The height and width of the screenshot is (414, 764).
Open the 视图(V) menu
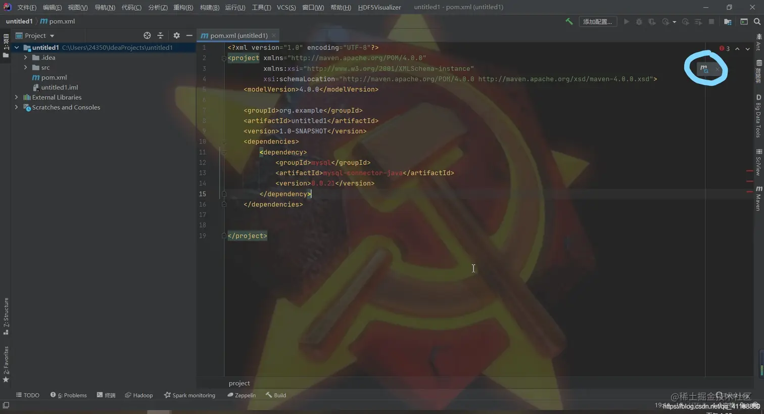[x=78, y=7]
